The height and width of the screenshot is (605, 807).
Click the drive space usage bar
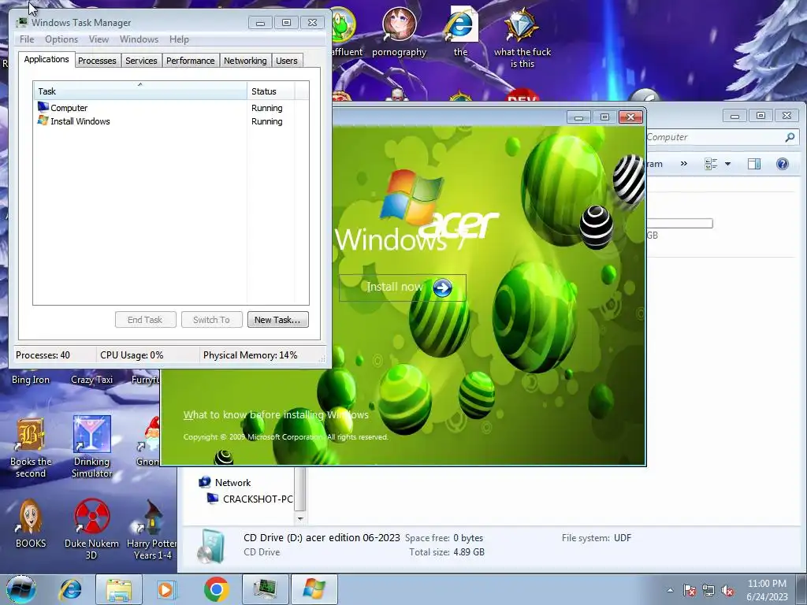(679, 223)
